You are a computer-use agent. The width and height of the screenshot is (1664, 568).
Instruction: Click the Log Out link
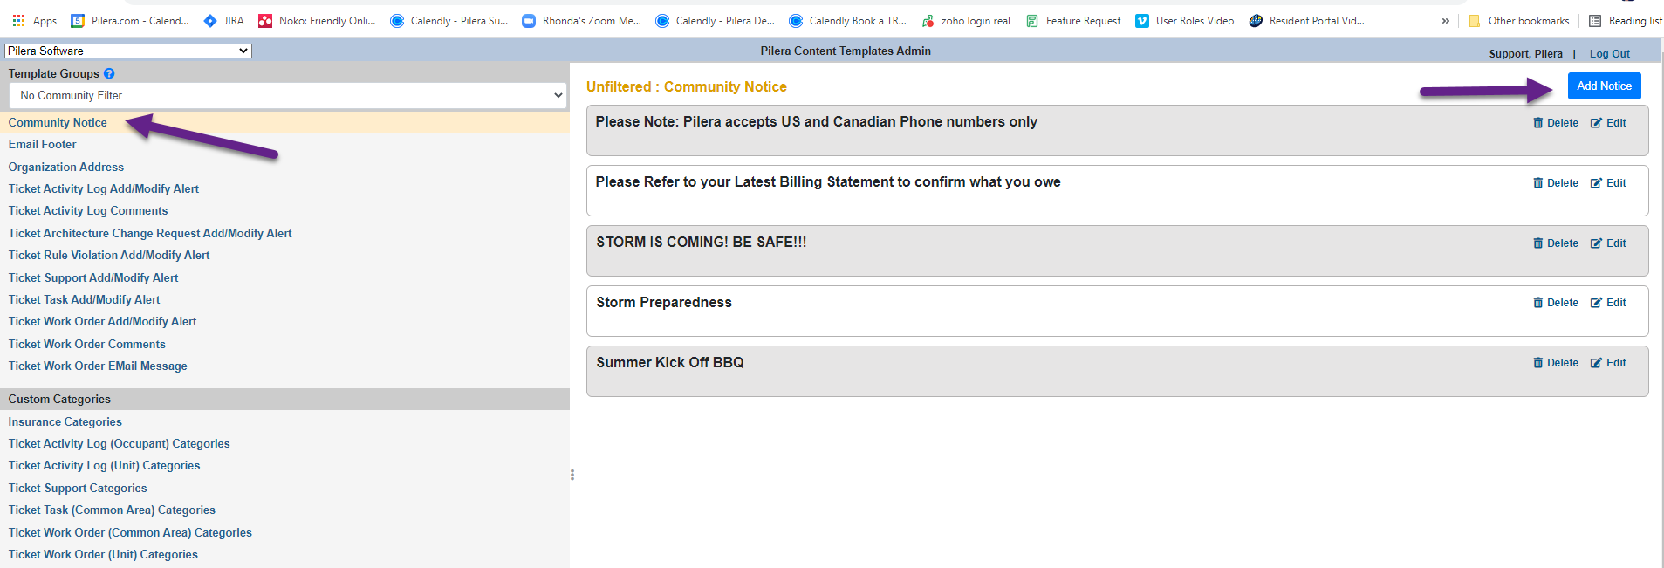coord(1609,54)
